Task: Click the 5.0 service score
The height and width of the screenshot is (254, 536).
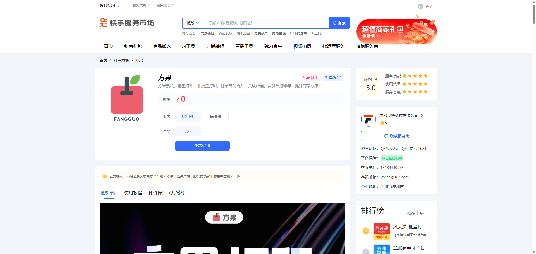Action: click(x=371, y=88)
